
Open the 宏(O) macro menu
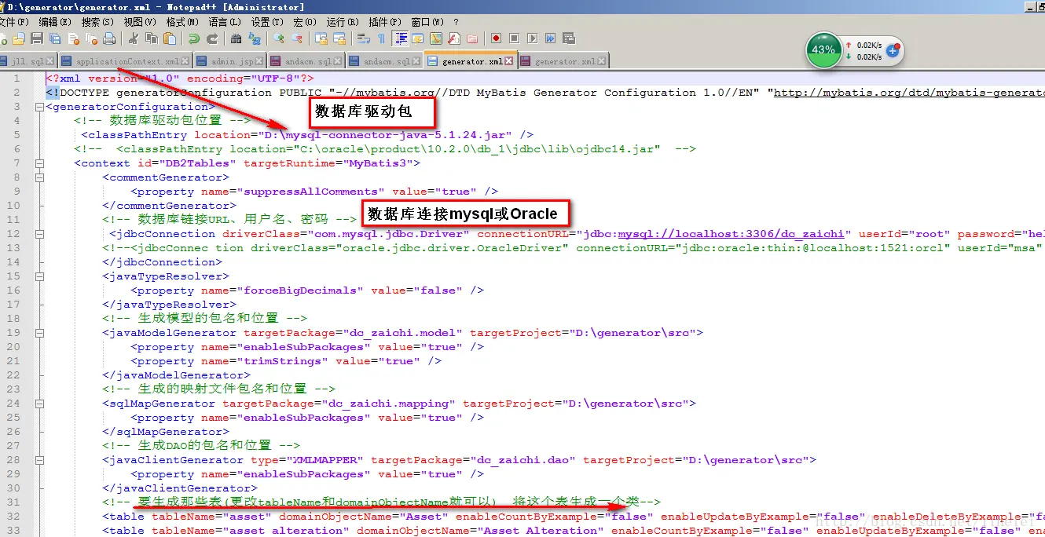click(x=305, y=22)
